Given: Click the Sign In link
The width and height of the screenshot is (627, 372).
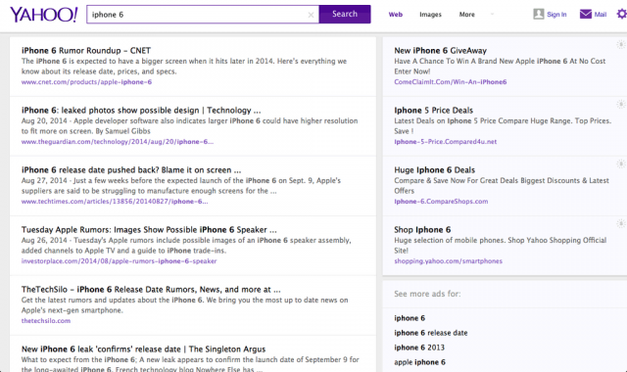Looking at the screenshot, I should point(556,15).
